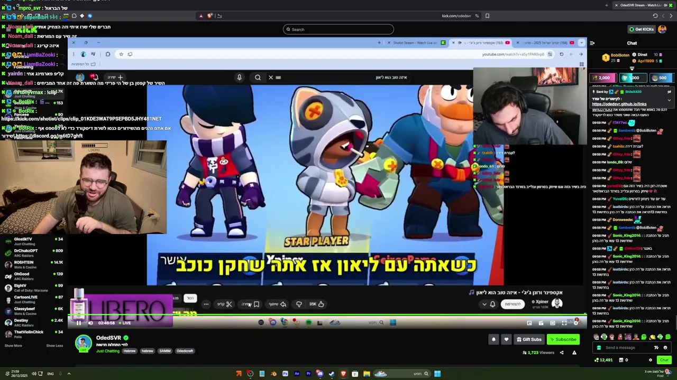
Task: Enter fullscreen on the Kick player
Action: (564, 323)
